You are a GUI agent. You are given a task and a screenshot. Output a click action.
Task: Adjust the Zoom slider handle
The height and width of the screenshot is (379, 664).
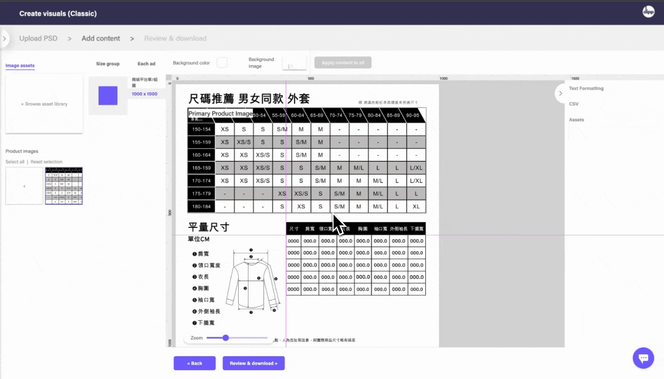pyautogui.click(x=226, y=337)
